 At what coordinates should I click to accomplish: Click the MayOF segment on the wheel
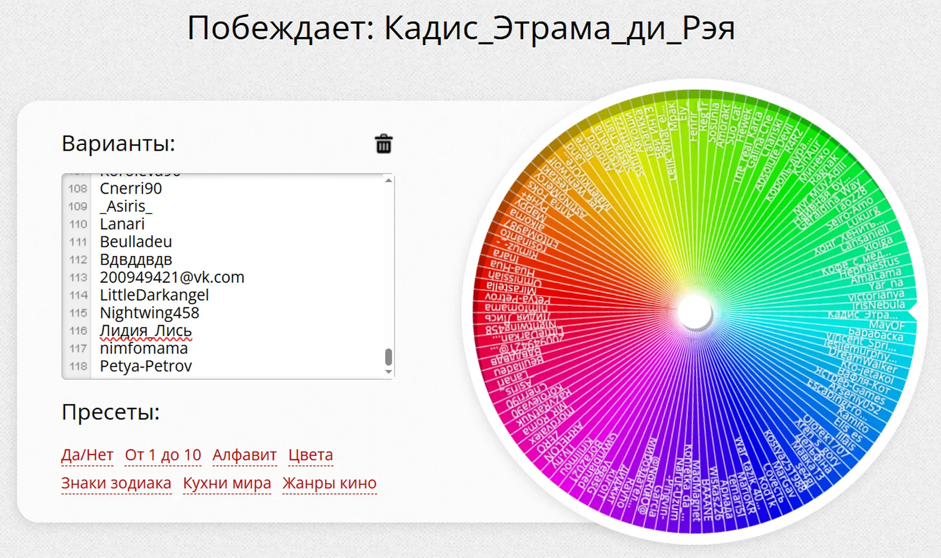886,325
